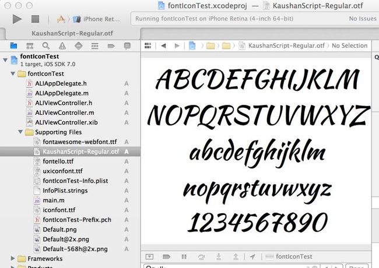Open the Breakpoint navigator icon
The height and width of the screenshot is (268, 379).
coord(111,46)
